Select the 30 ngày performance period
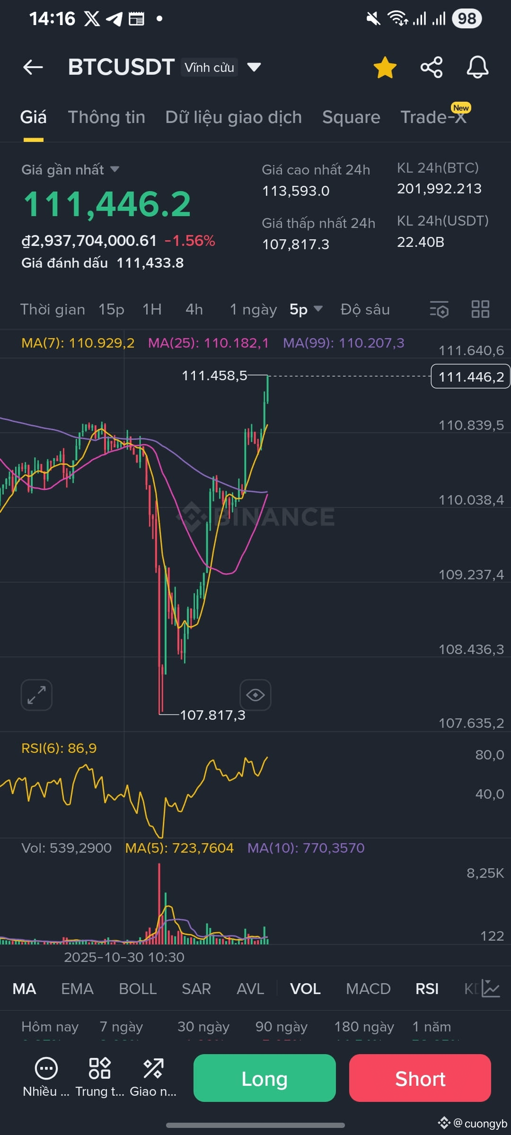Viewport: 511px width, 1135px height. pos(203,1027)
